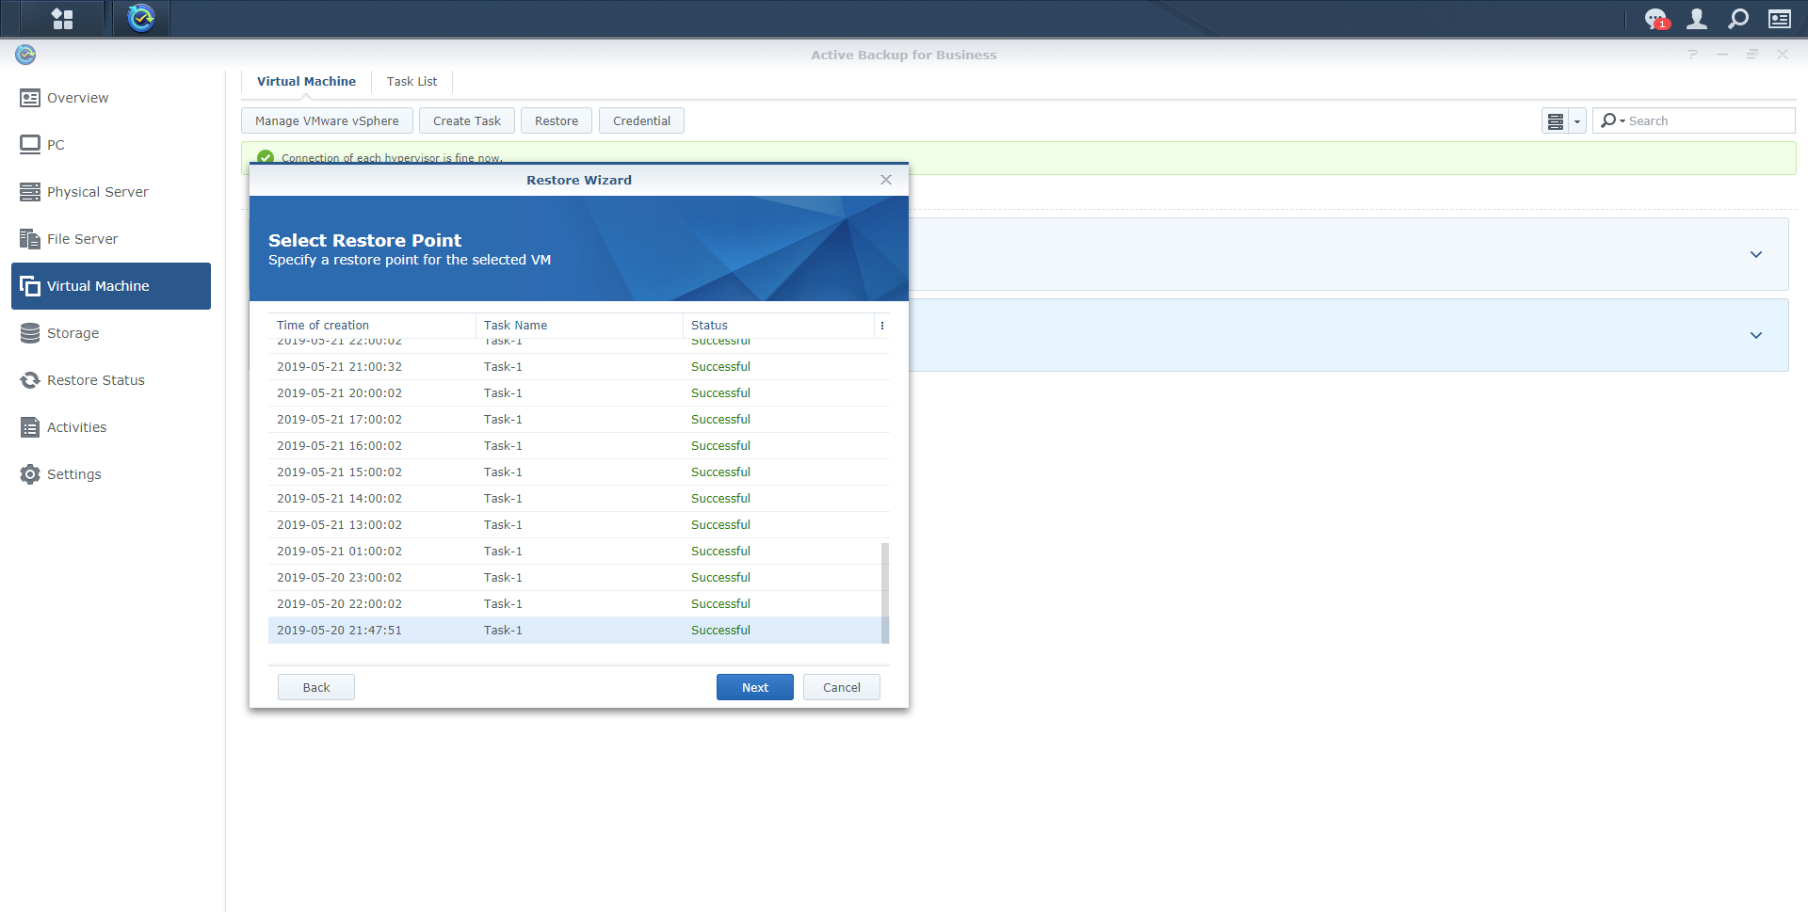
Task: Sort by Status column header
Action: click(x=779, y=326)
